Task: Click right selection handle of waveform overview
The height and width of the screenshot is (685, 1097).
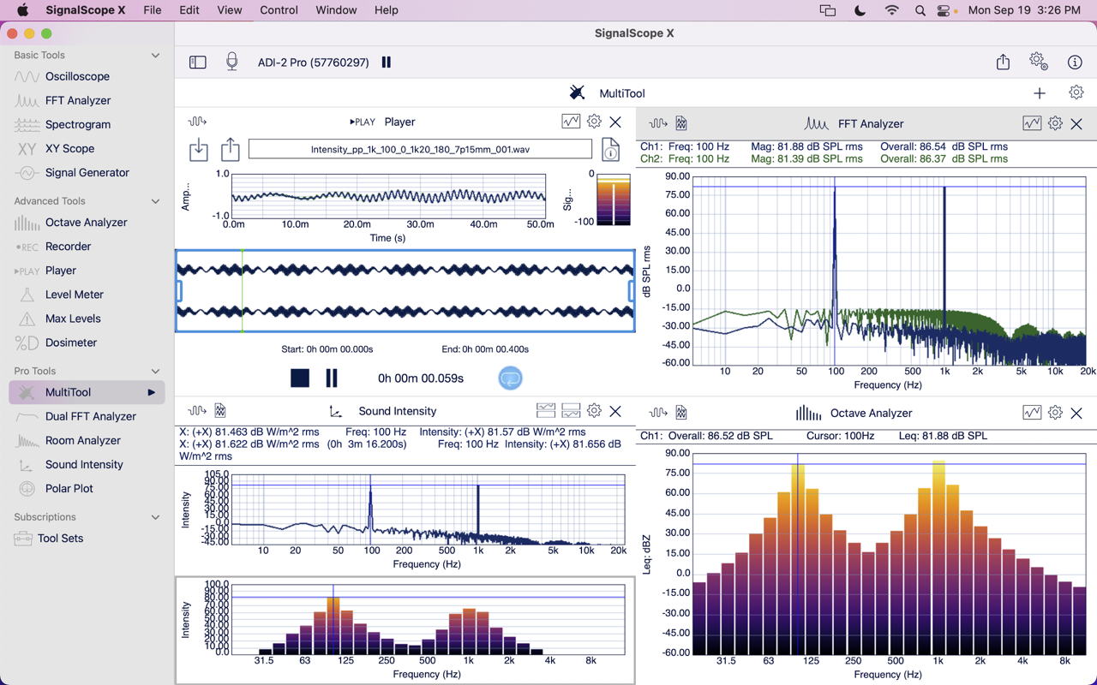Action: 631,291
